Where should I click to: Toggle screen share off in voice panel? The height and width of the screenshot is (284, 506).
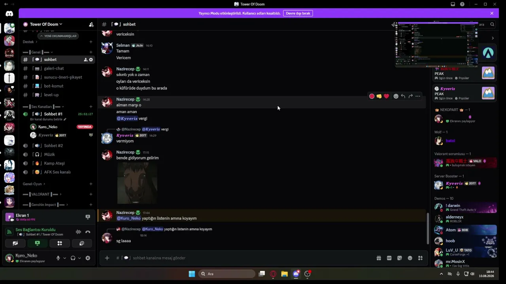(38, 243)
